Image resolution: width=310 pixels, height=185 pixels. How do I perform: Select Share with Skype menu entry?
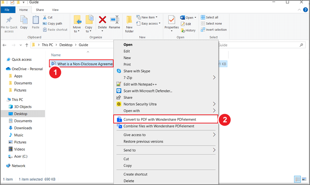point(166,71)
